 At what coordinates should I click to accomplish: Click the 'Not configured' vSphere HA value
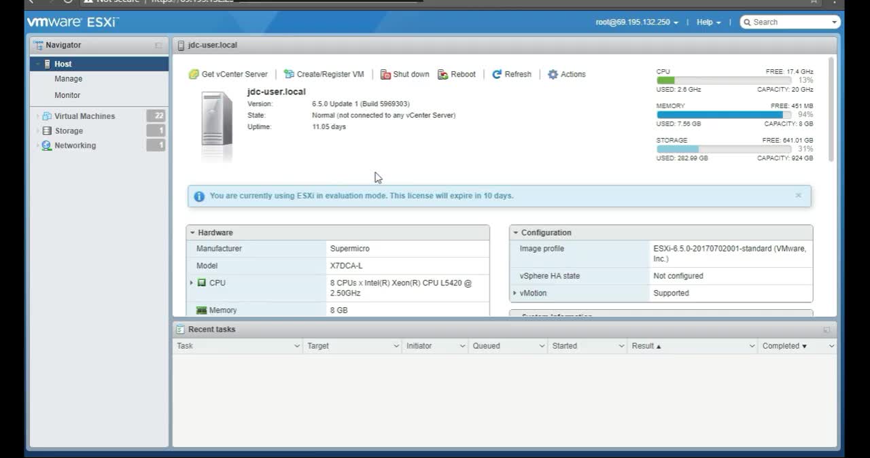[678, 276]
